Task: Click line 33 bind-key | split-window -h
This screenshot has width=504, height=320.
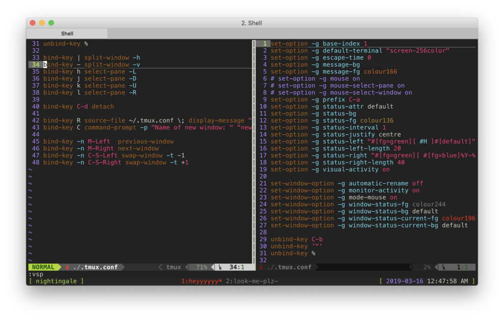Action: 92,58
